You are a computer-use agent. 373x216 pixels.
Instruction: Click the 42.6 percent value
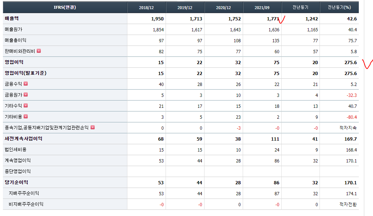pos(352,19)
